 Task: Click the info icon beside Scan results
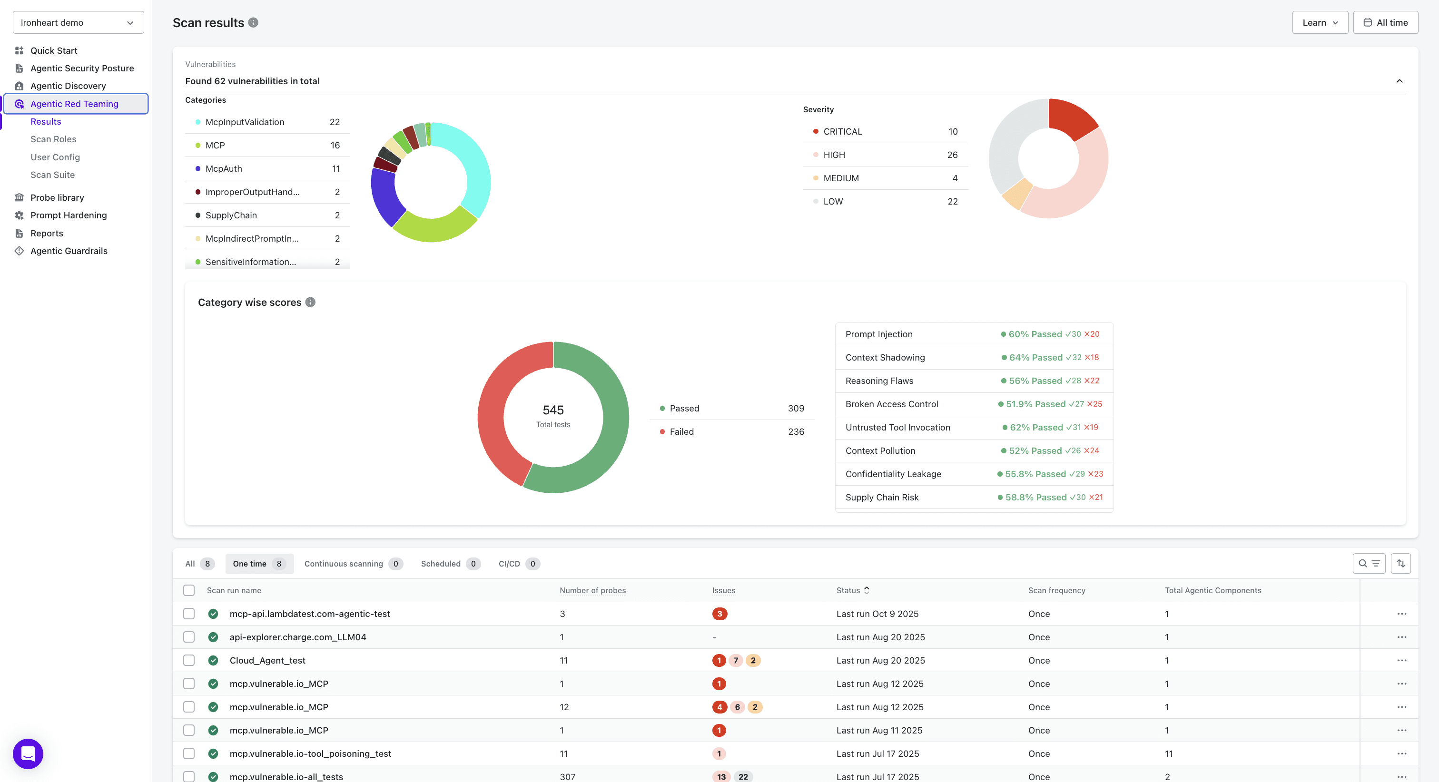(x=253, y=22)
